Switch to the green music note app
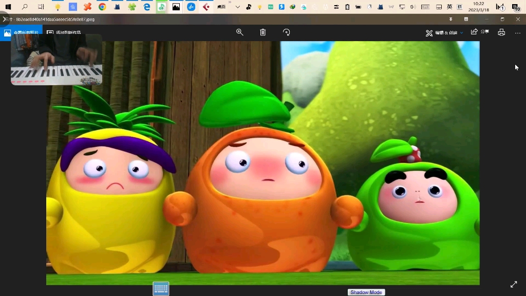This screenshot has width=526, height=296. 161,7
